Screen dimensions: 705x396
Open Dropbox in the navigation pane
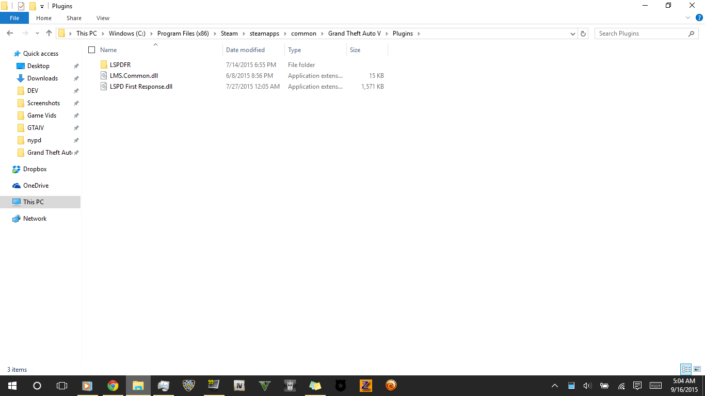pyautogui.click(x=35, y=169)
